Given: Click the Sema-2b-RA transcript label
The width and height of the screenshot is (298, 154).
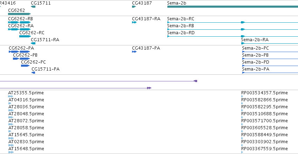Looking at the screenshot, I should click(255, 40).
